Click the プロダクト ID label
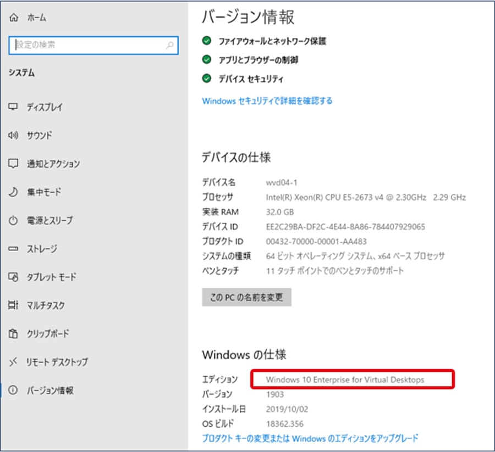This screenshot has height=452, width=495. tap(223, 242)
